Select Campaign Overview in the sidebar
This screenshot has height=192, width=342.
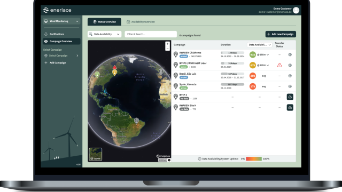coord(61,41)
